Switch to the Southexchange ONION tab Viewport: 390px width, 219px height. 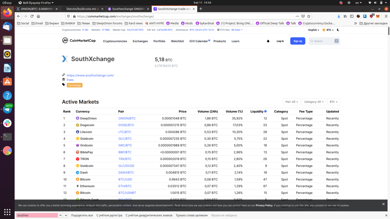128,9
